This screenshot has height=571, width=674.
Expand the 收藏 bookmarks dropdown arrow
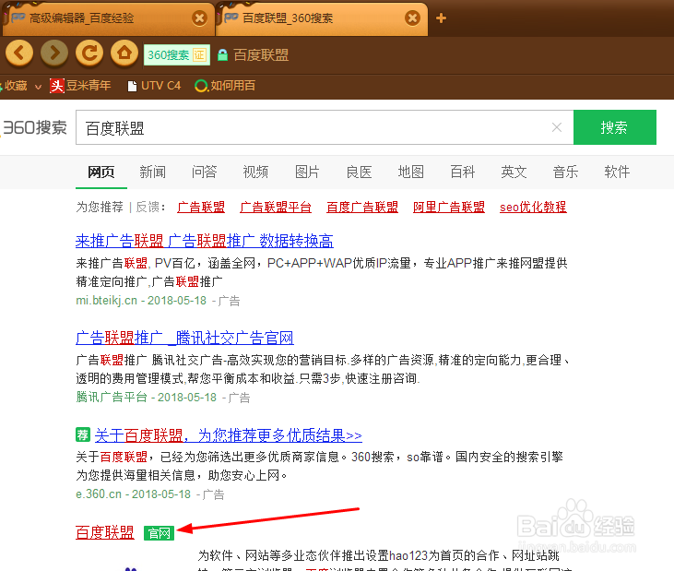(x=38, y=87)
